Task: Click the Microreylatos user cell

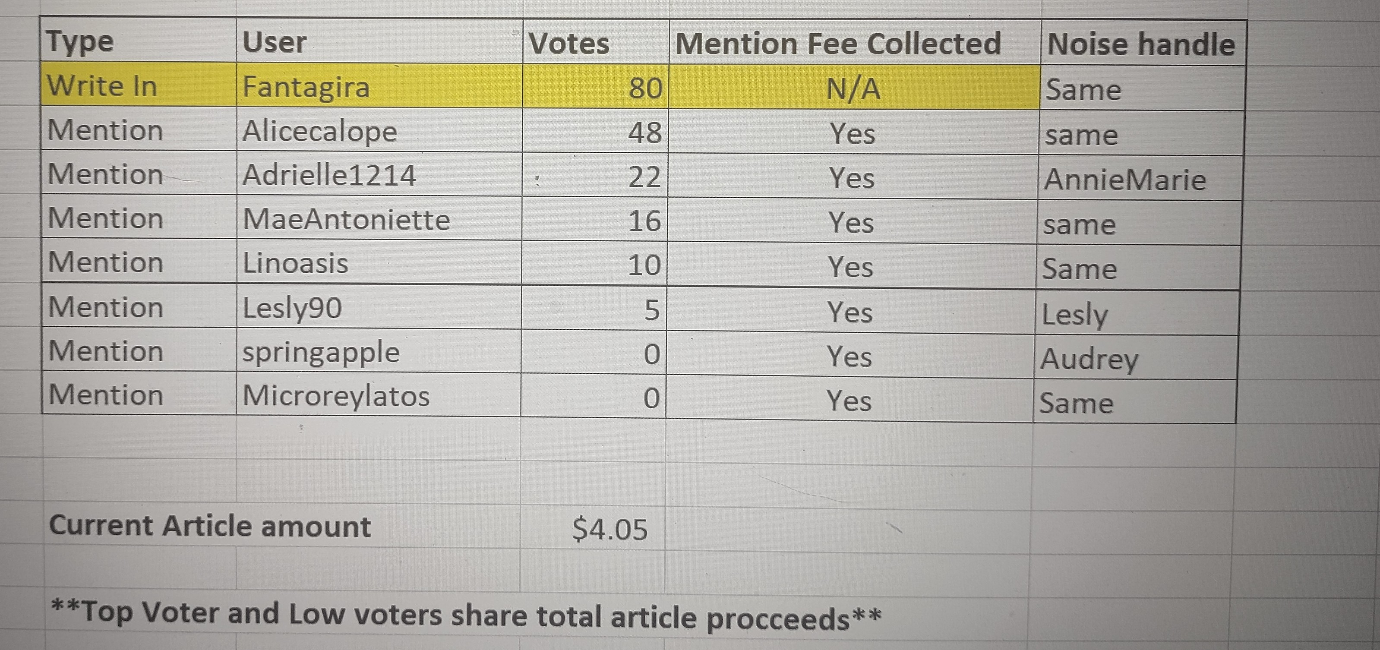Action: (379, 395)
